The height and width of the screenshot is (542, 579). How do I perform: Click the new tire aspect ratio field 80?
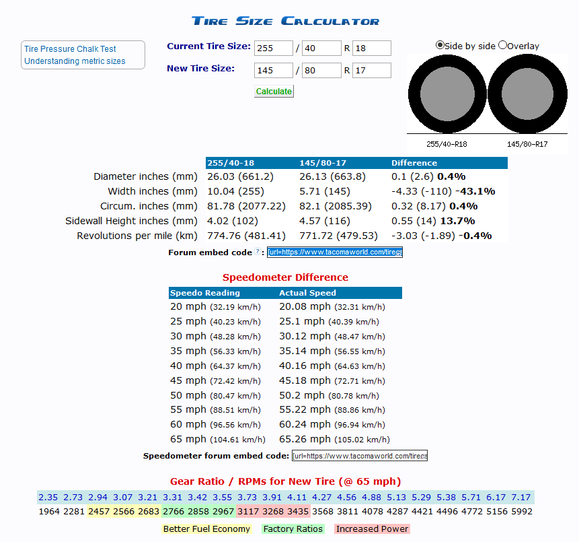point(321,70)
